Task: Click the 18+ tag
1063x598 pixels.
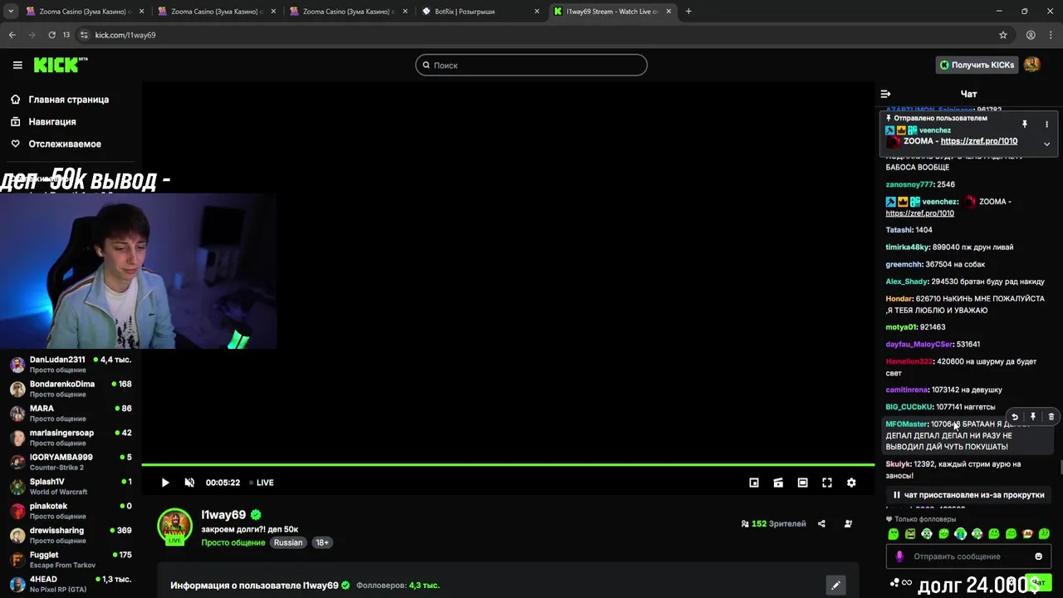Action: 322,542
